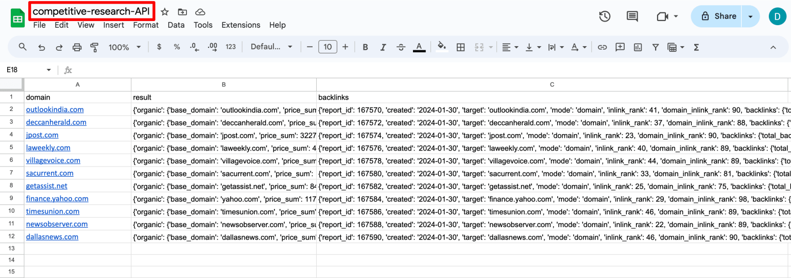Image resolution: width=791 pixels, height=278 pixels.
Task: Decrease font size minus button
Action: 309,47
